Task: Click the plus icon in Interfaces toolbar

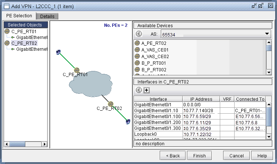Action: [x=146, y=90]
